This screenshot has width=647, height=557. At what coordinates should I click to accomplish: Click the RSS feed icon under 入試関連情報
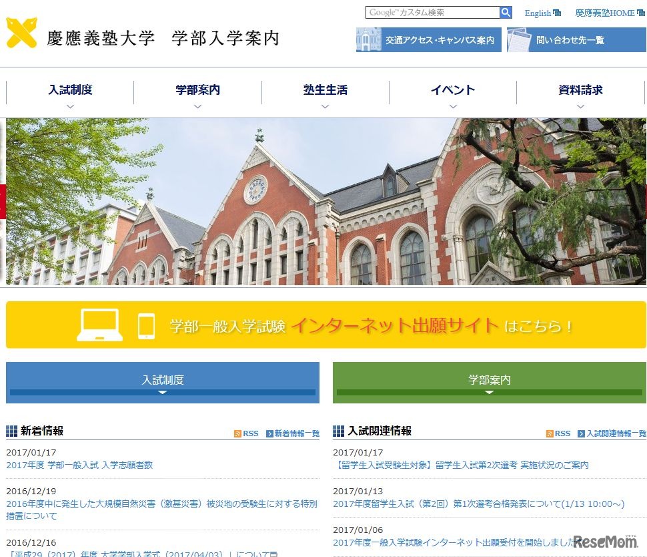549,433
